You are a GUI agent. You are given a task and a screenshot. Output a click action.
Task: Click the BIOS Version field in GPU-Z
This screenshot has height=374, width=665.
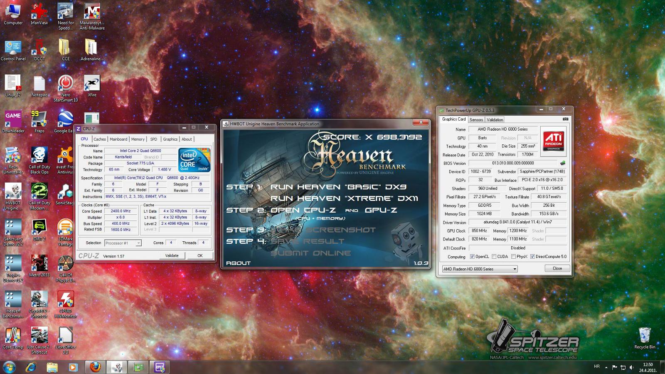513,163
